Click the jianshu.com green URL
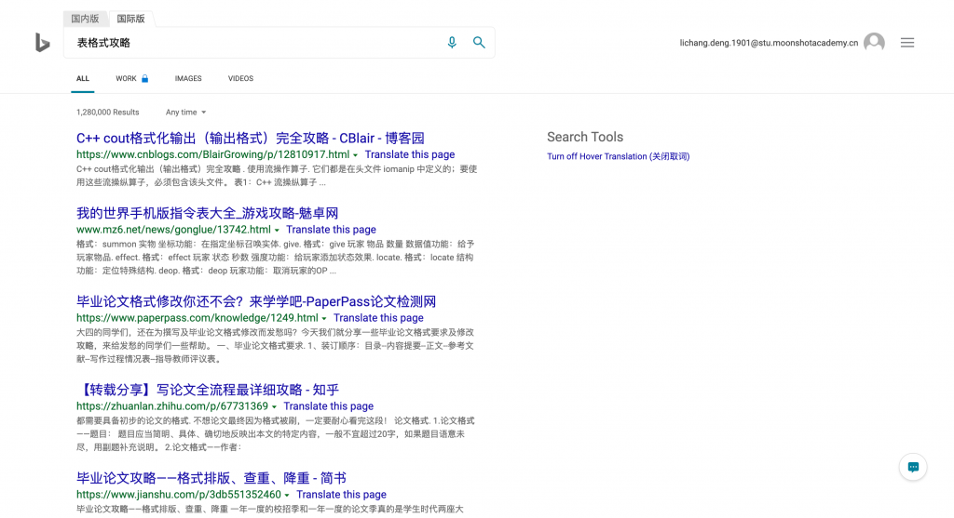The width and height of the screenshot is (954, 518). [x=179, y=495]
